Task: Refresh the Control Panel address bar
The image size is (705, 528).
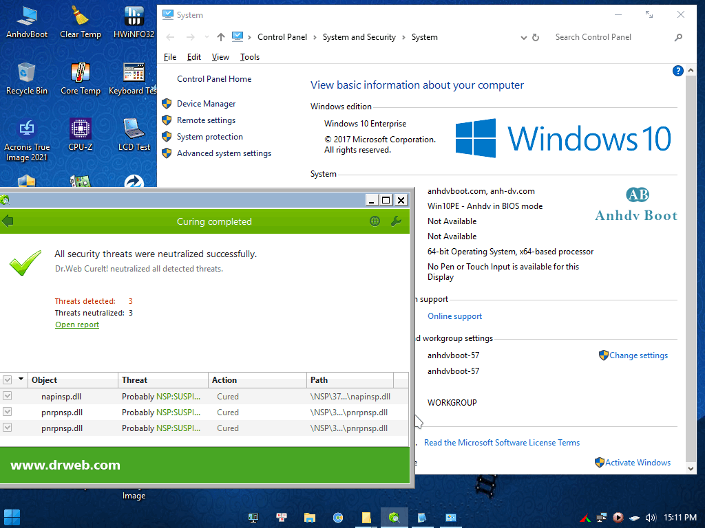Action: click(536, 37)
